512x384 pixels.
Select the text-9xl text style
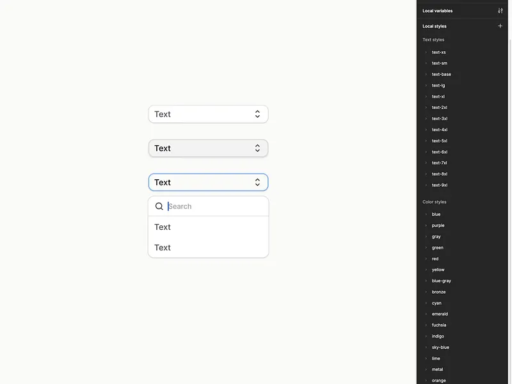click(x=440, y=185)
